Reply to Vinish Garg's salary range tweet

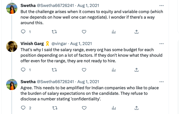[23, 70]
